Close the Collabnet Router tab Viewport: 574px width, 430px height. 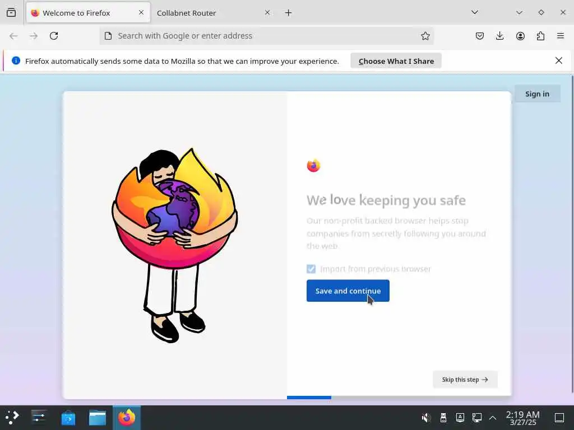point(267,12)
